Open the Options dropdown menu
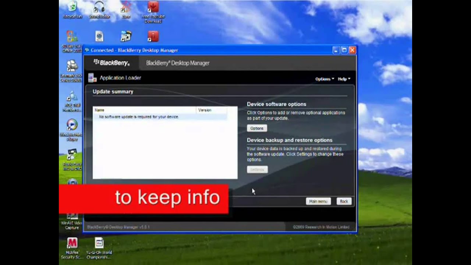 coord(325,79)
